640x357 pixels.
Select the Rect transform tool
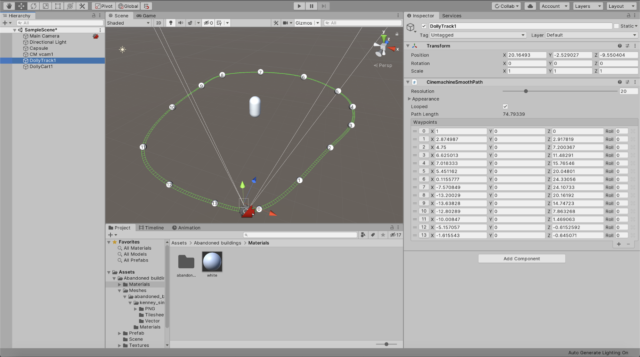58,6
